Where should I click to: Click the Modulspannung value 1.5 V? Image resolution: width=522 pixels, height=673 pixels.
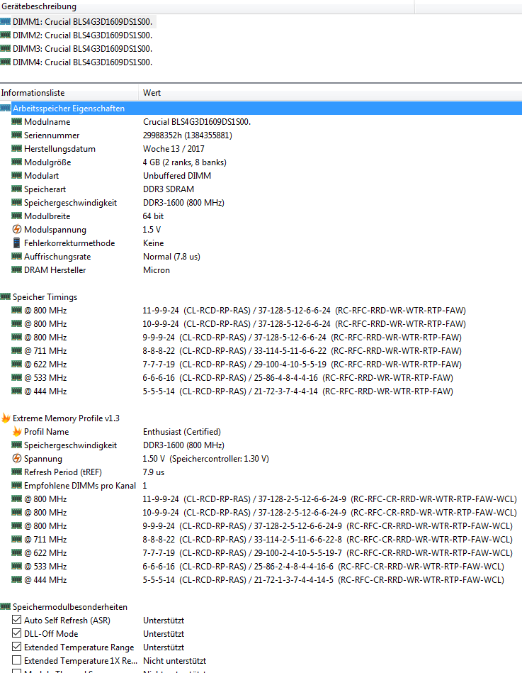152,229
